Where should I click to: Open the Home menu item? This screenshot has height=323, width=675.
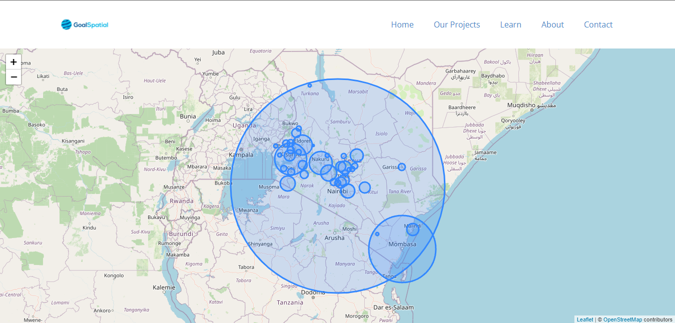(402, 24)
